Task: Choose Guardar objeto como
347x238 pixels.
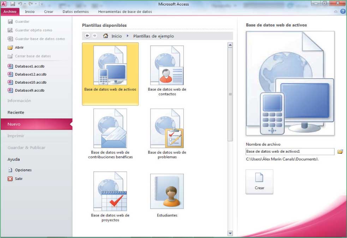Action: coord(30,30)
